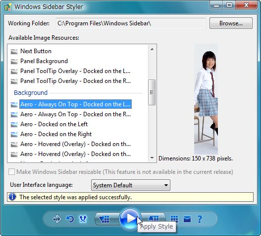Screen dimensions: 261x236
Task: Open the User Interface language dropdown
Action: click(131, 185)
